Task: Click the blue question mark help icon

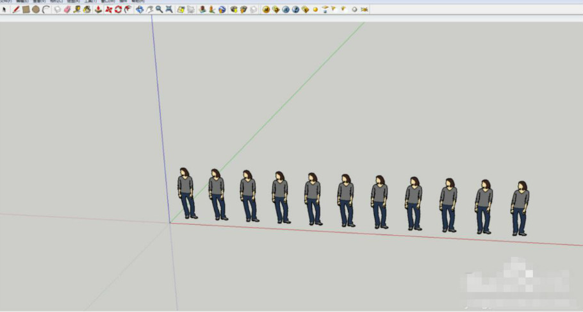Action: tap(295, 10)
